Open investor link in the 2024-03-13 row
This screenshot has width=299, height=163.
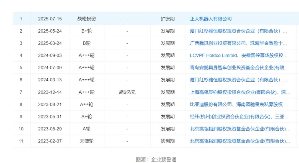click(x=238, y=80)
